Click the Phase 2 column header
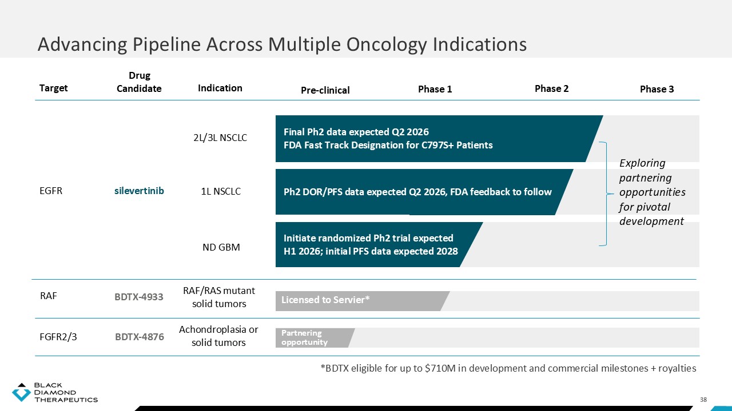This screenshot has width=732, height=411. pyautogui.click(x=551, y=88)
